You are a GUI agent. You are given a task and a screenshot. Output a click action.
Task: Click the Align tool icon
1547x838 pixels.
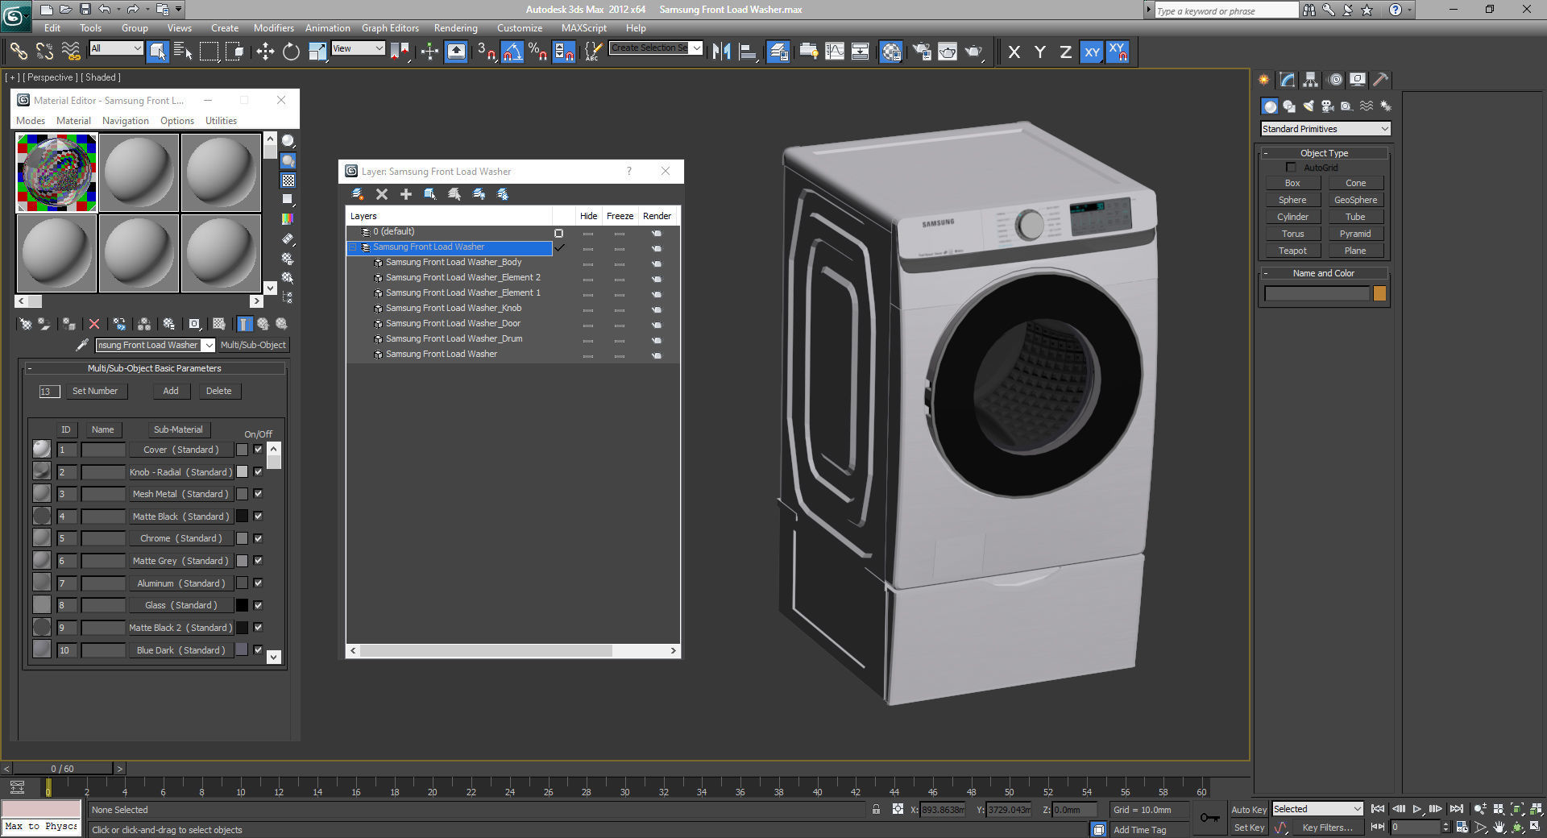[748, 52]
